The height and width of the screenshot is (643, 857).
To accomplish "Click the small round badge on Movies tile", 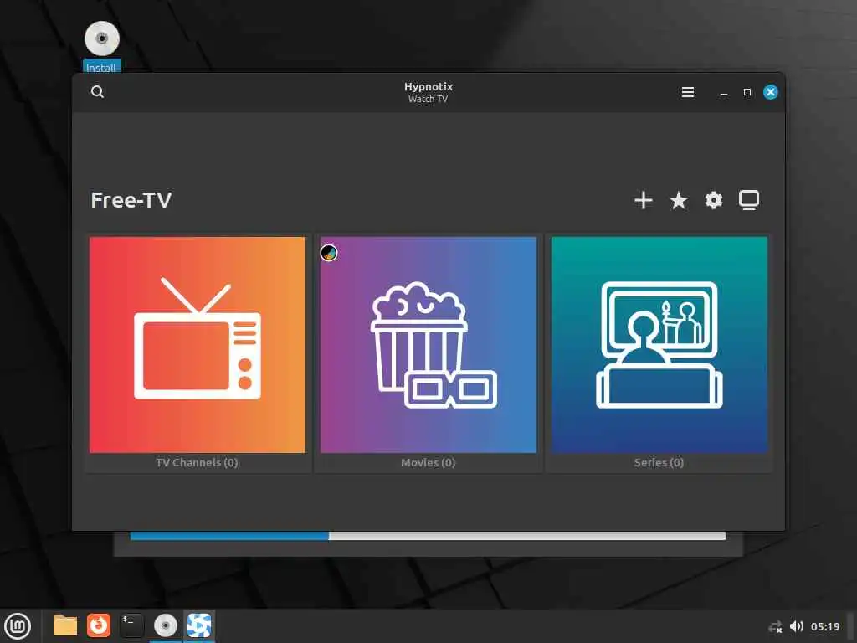I will [328, 253].
